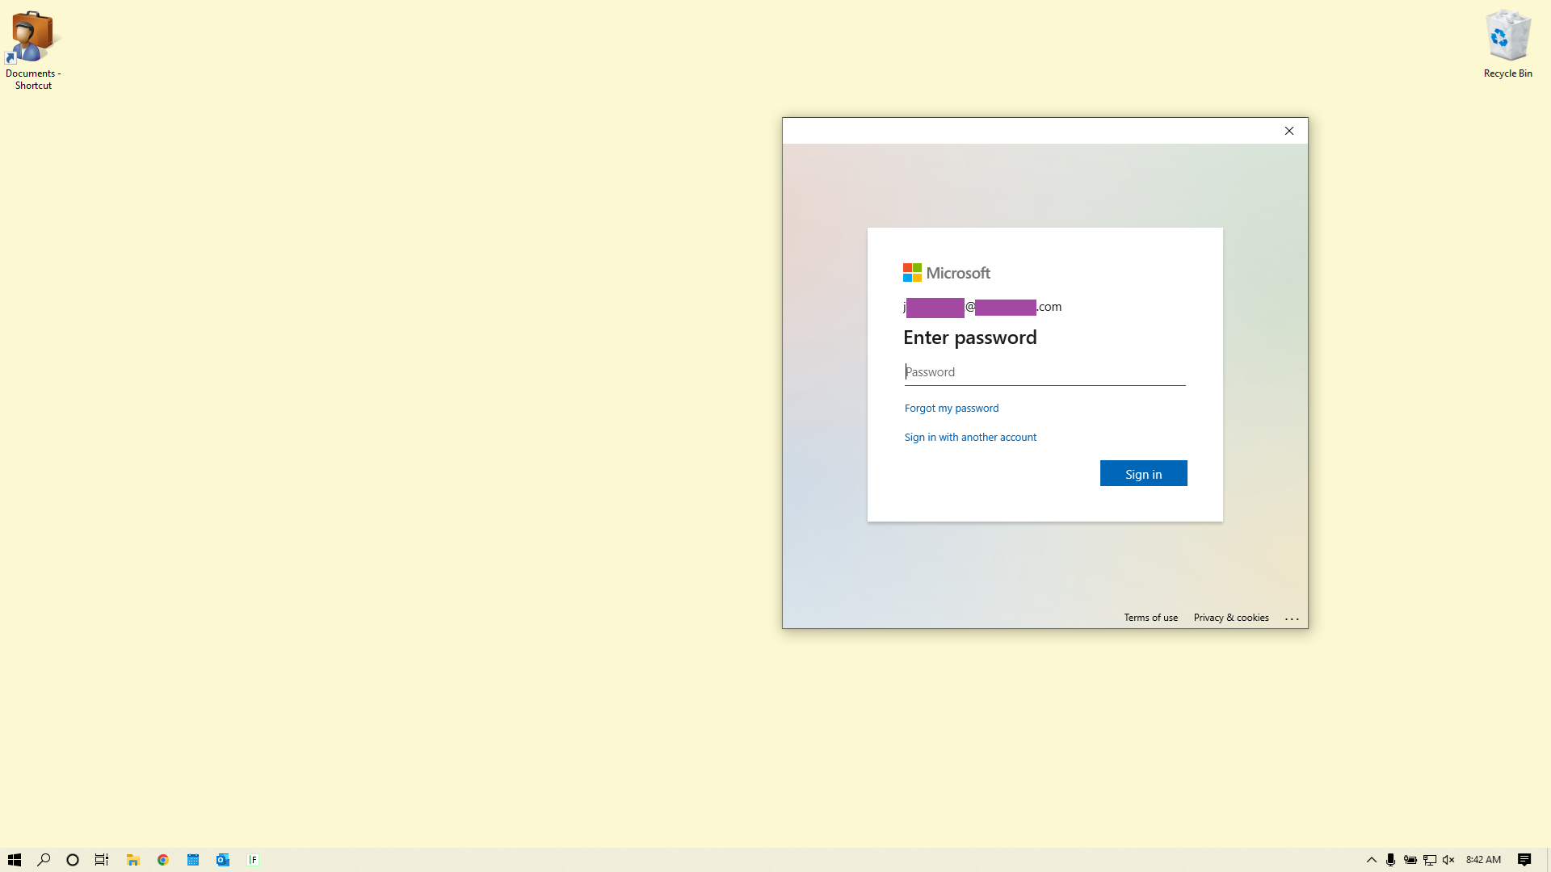The image size is (1551, 872).
Task: Open Cortana circle icon on taskbar
Action: point(73,860)
